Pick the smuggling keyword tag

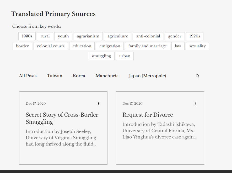[101, 56]
